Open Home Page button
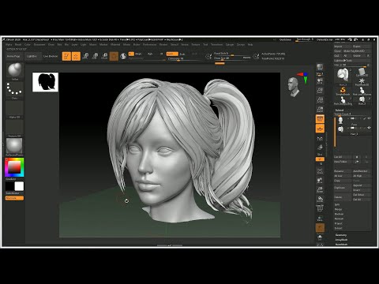This screenshot has width=379, height=284. tap(13, 56)
